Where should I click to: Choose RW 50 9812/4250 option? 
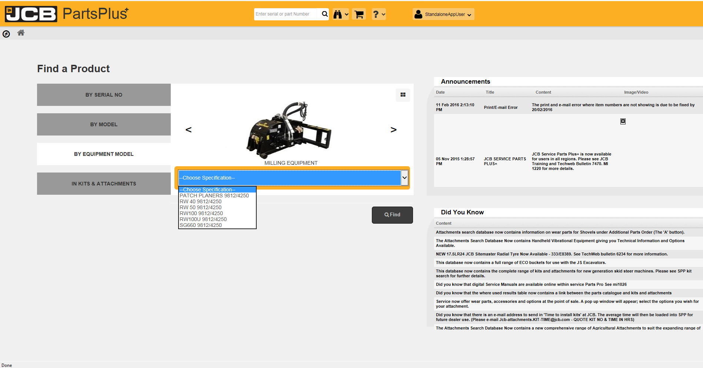pos(217,207)
